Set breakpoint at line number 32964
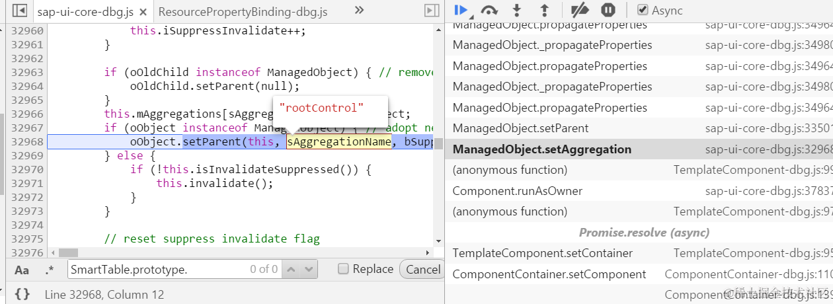Screen dimensions: 833x304 (28, 87)
